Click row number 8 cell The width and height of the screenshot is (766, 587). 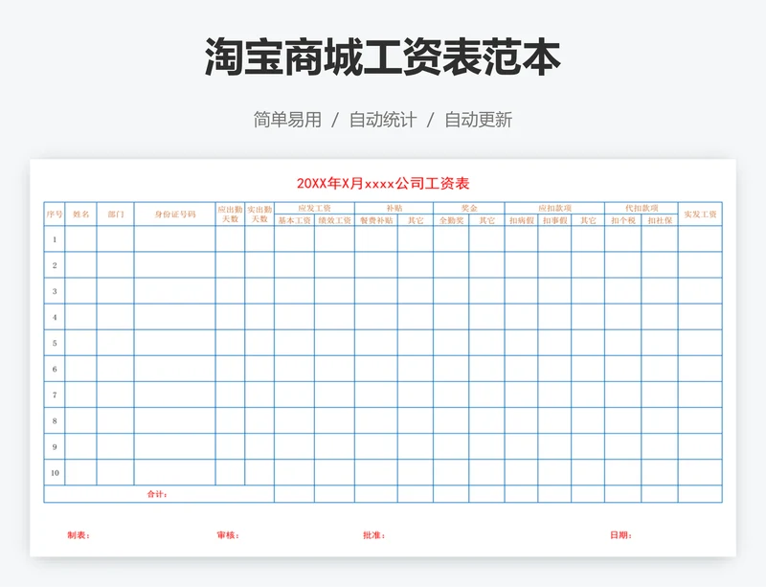pyautogui.click(x=55, y=420)
